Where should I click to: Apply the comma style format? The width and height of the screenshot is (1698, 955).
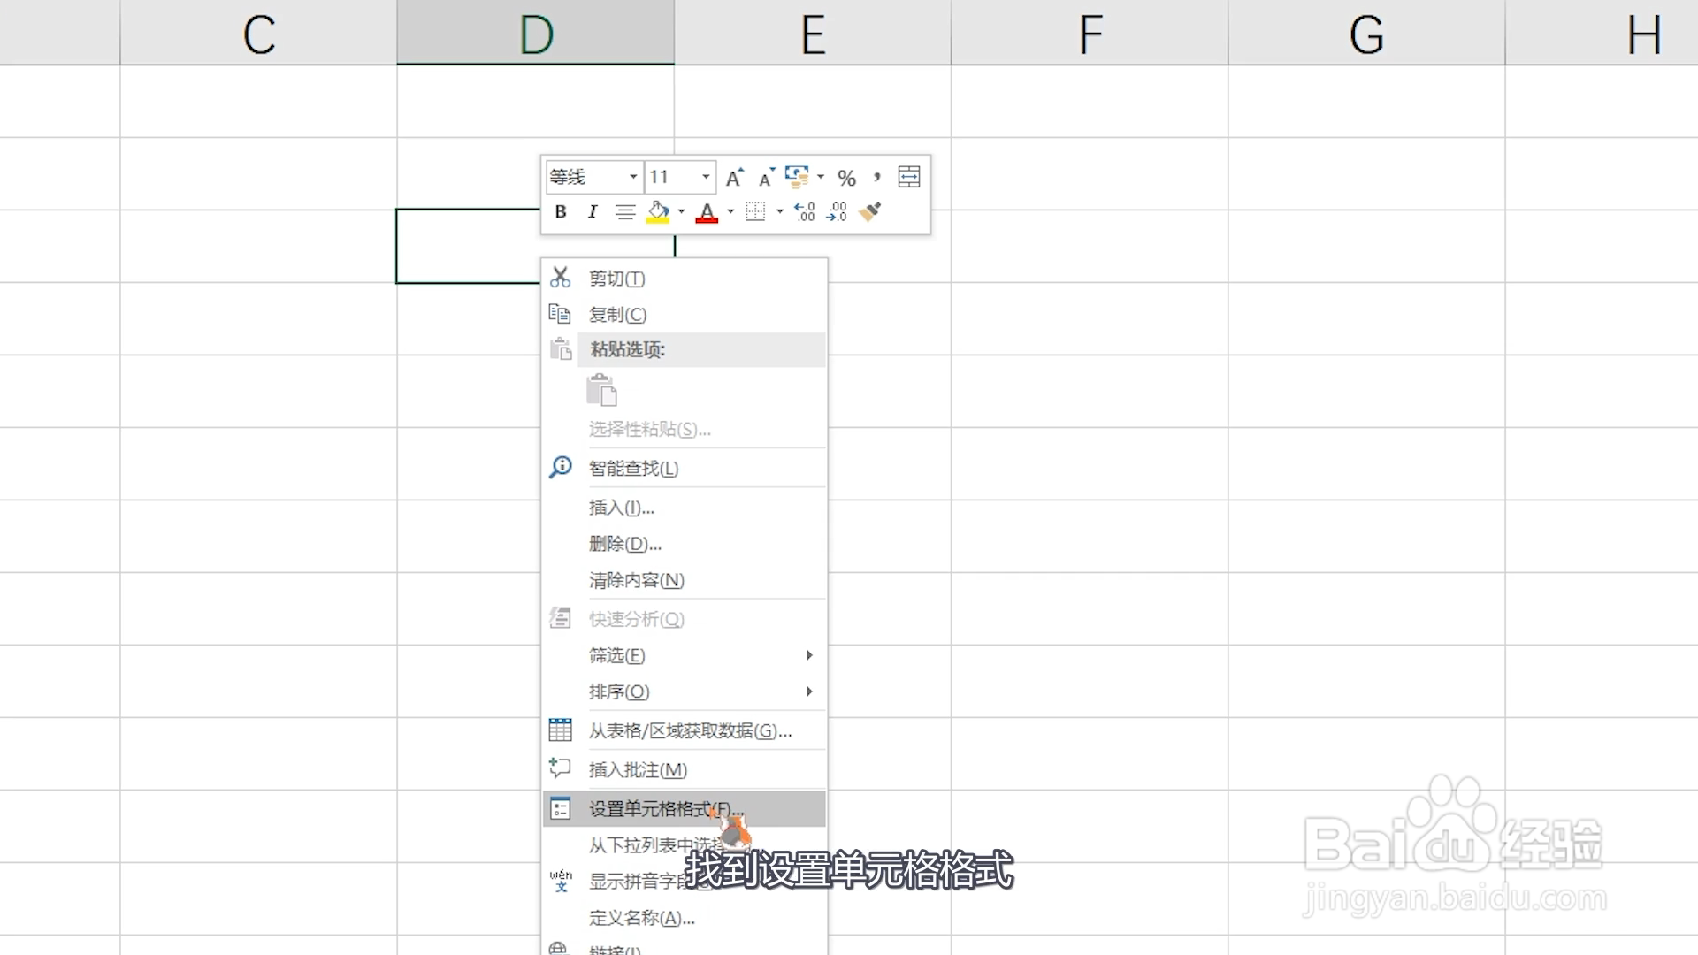(x=876, y=177)
